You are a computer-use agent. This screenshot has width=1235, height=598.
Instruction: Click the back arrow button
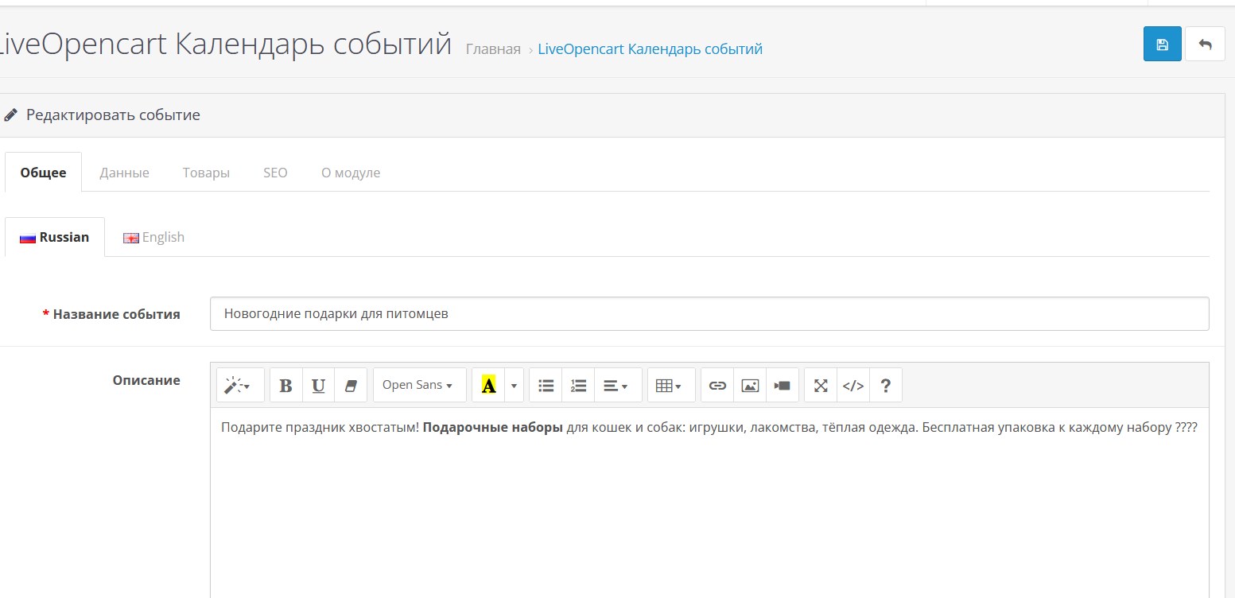tap(1205, 45)
